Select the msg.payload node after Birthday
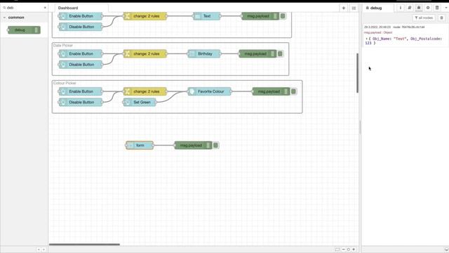449x253 pixels. coord(257,53)
